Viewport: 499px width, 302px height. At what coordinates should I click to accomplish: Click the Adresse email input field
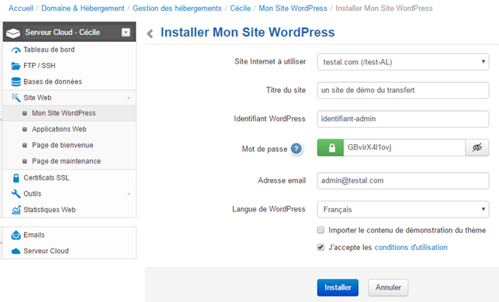(403, 180)
